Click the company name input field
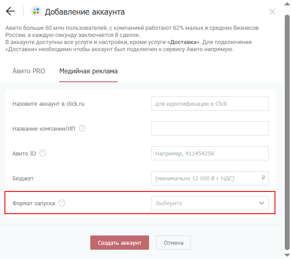 tap(210, 128)
